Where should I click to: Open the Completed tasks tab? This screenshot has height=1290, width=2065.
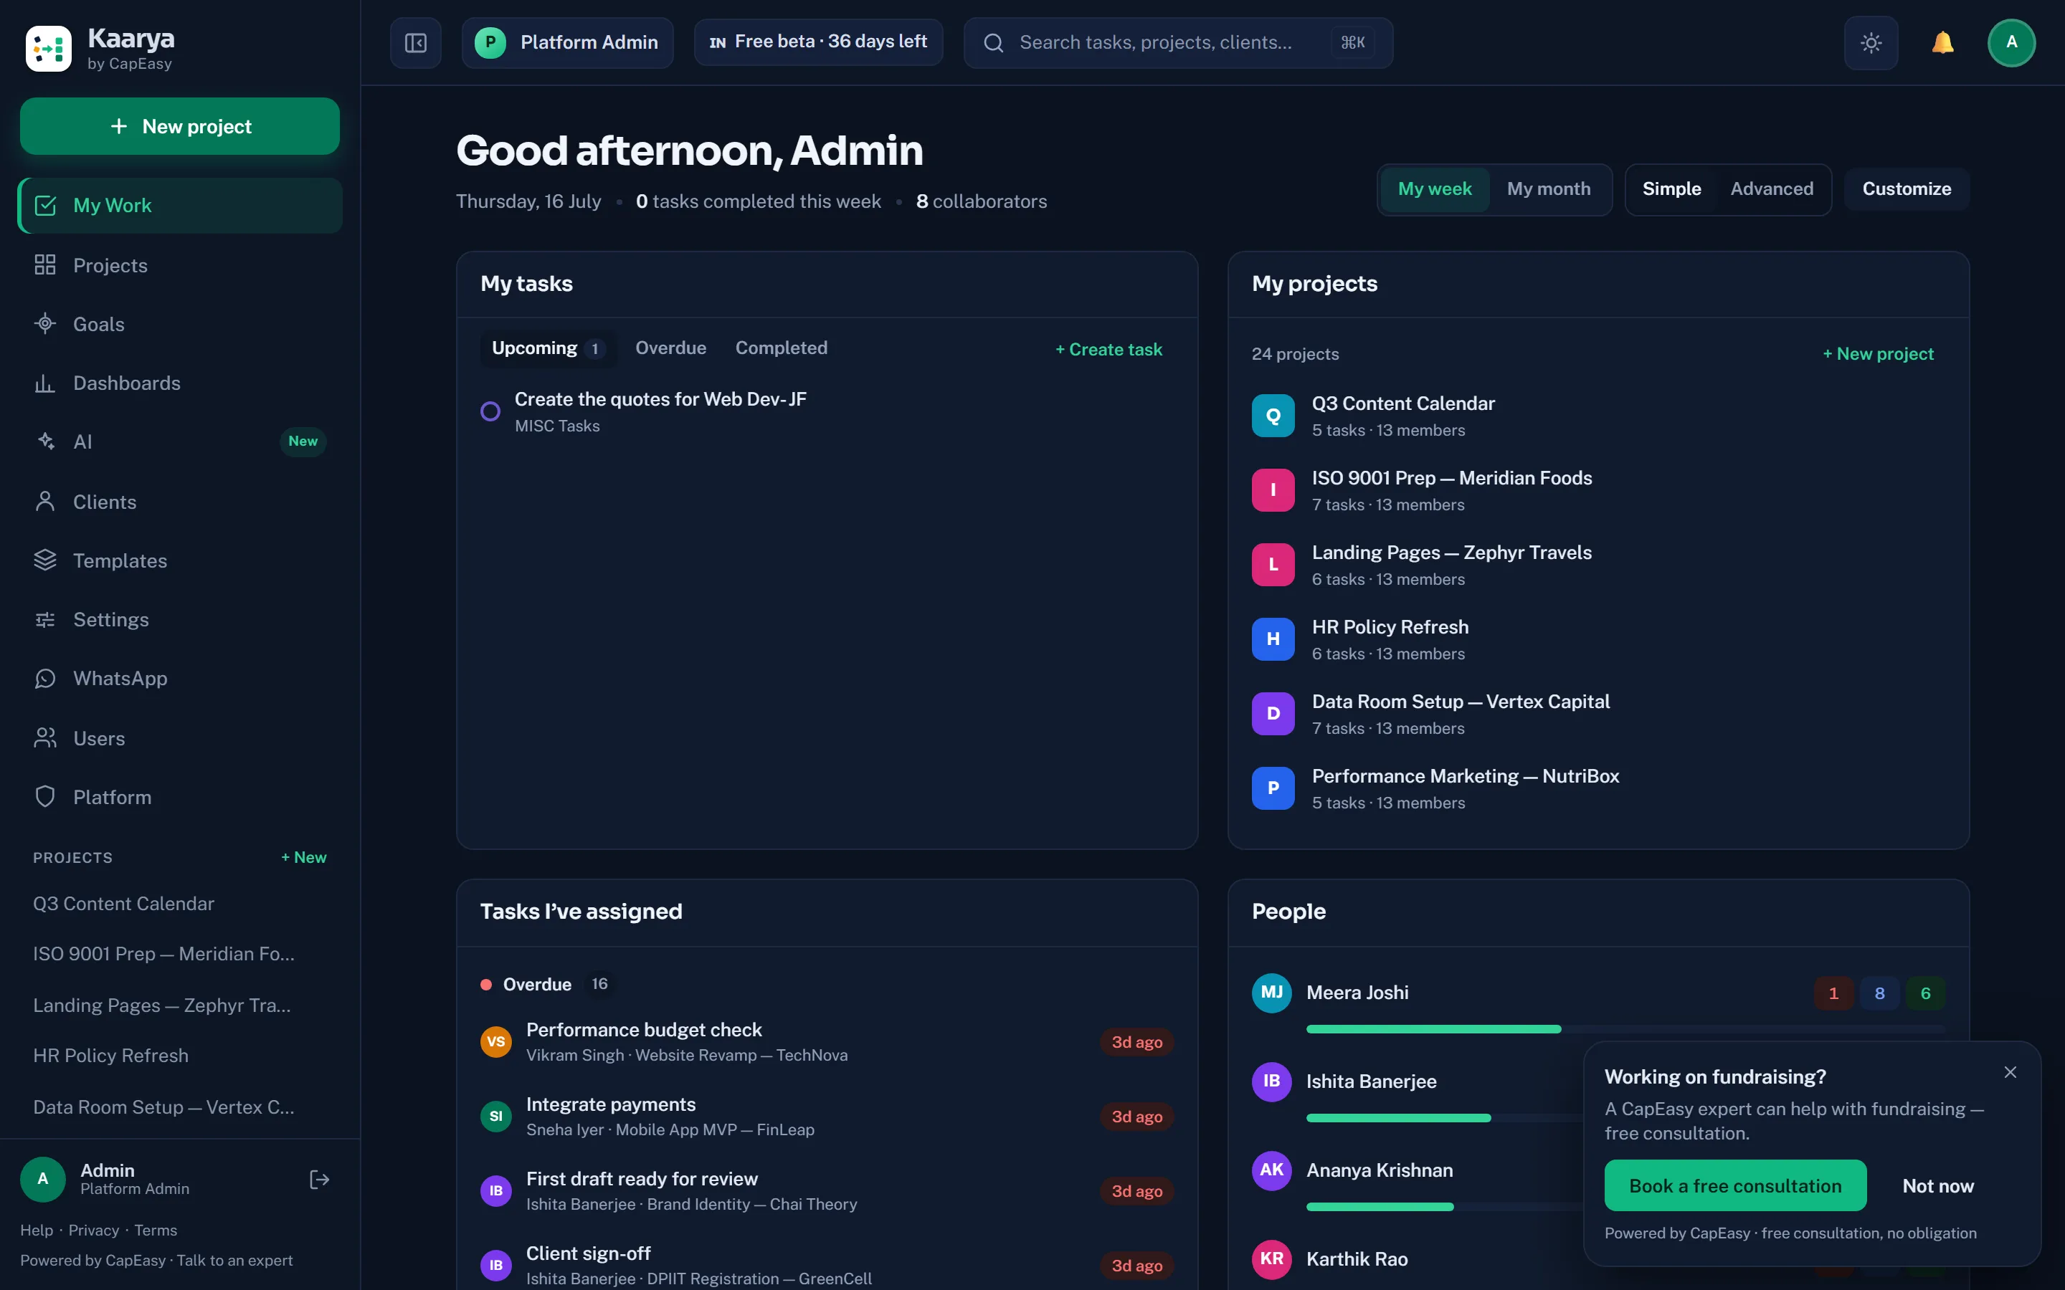tap(781, 348)
